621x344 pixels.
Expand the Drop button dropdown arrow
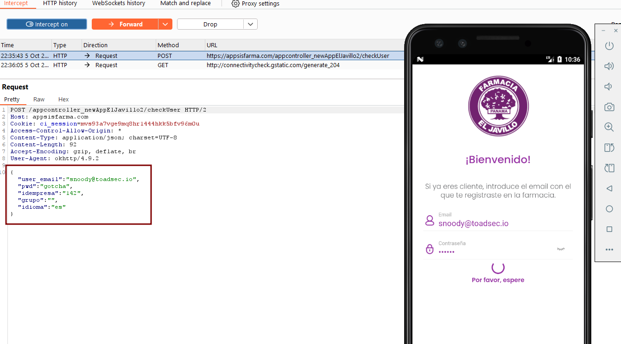250,24
